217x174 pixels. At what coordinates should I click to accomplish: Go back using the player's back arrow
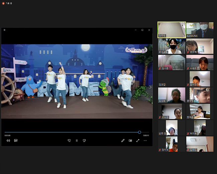5,30
